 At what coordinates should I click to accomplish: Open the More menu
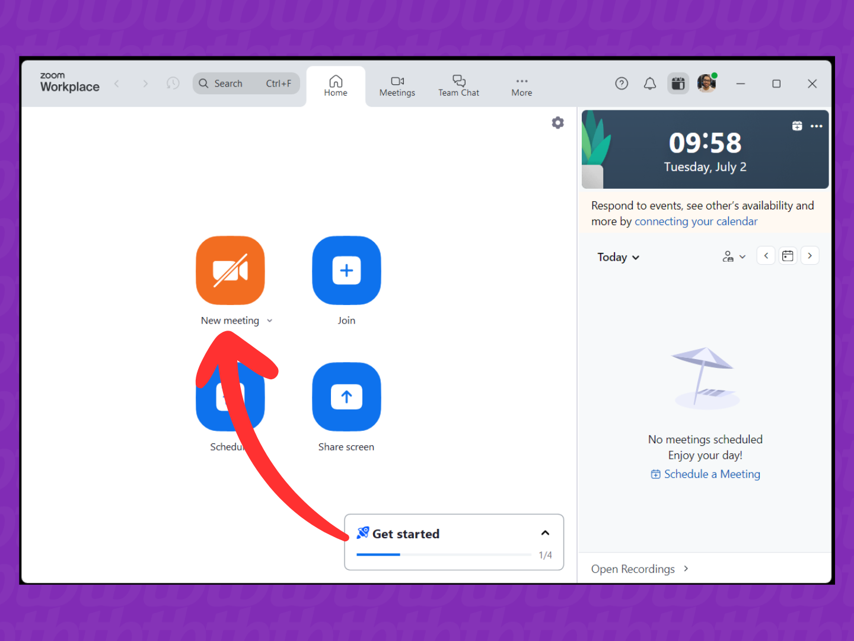(x=521, y=86)
